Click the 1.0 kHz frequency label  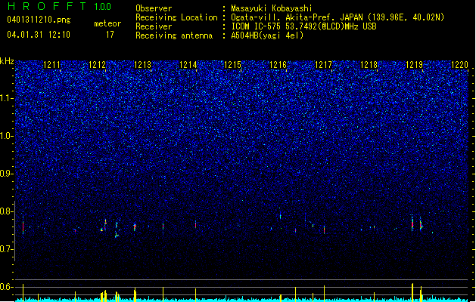coord(7,136)
